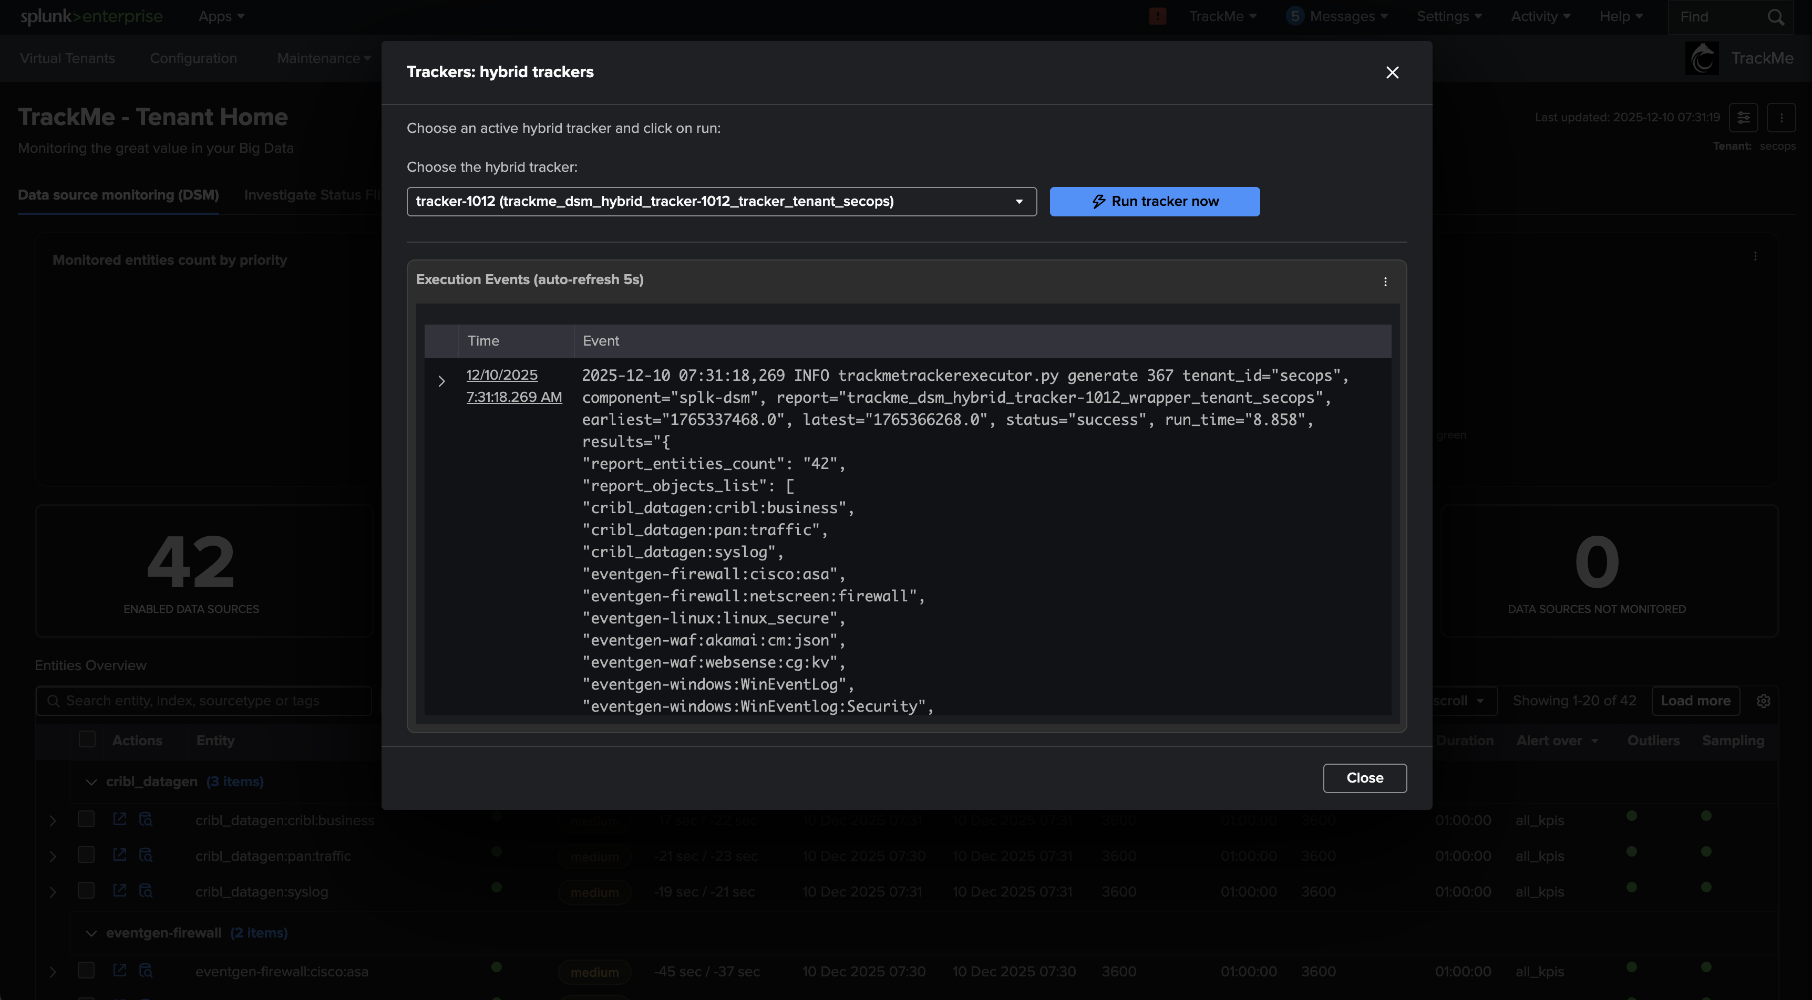Click the search magnifier in Find box
The image size is (1812, 1000).
1775,17
